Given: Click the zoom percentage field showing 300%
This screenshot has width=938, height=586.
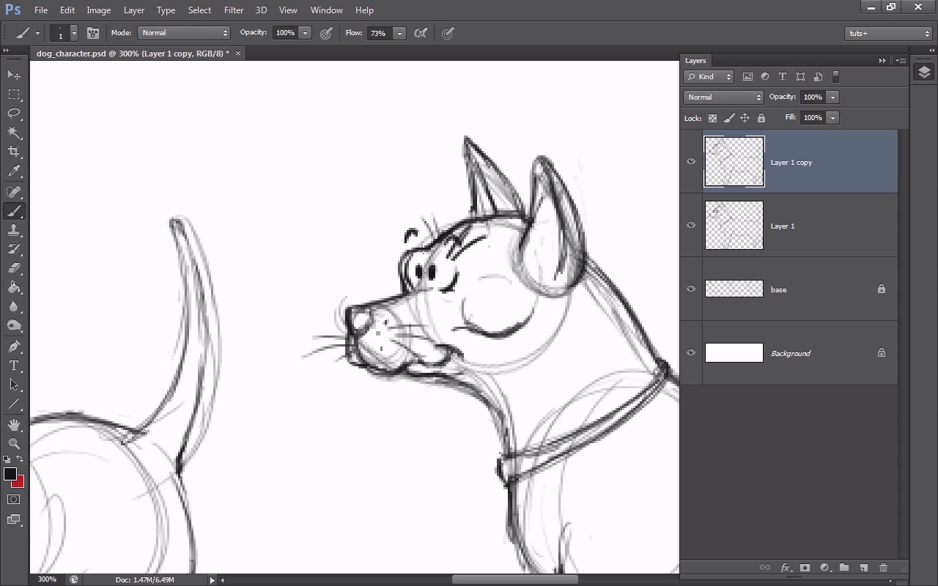Looking at the screenshot, I should point(47,579).
